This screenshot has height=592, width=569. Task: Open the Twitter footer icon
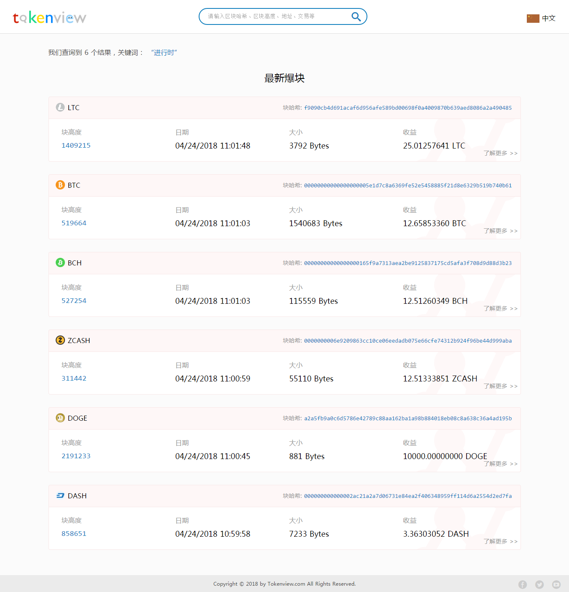click(x=539, y=584)
